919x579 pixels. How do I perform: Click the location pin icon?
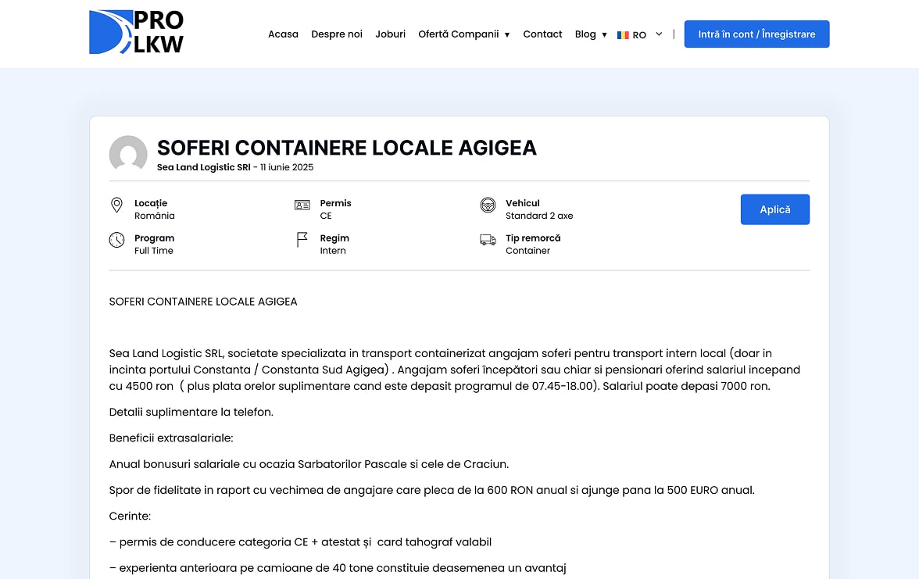coord(116,206)
